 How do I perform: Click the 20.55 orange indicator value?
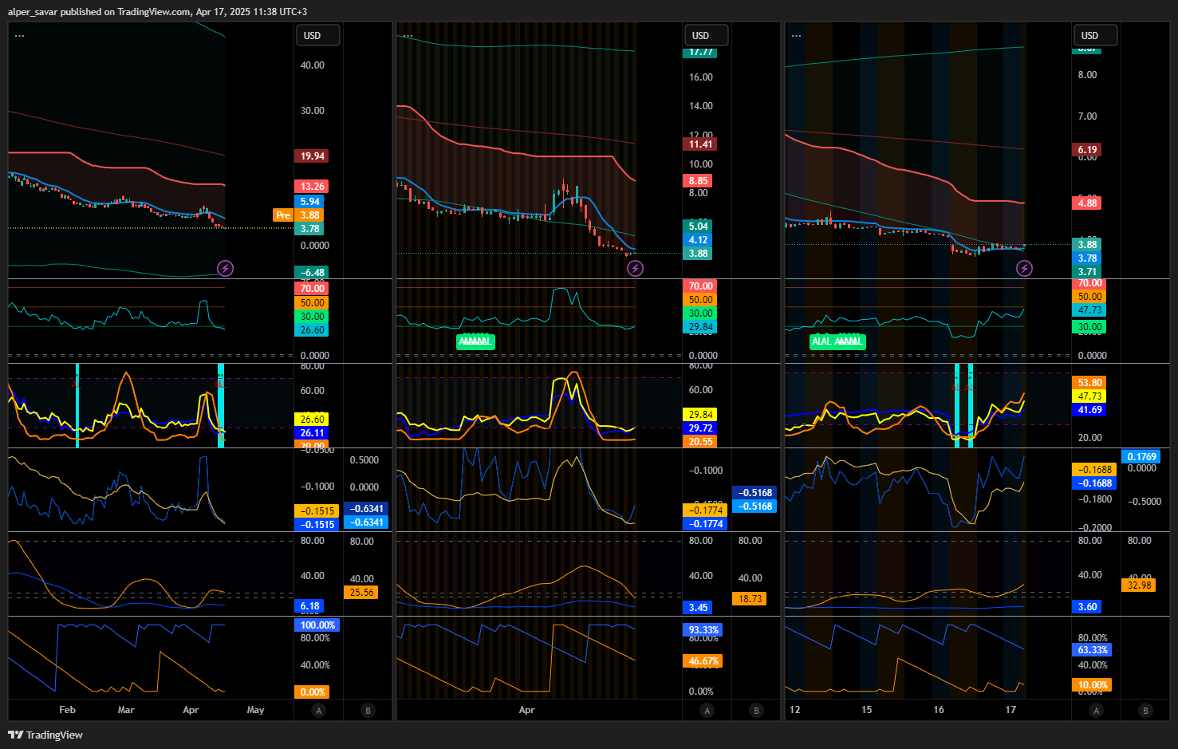(700, 442)
